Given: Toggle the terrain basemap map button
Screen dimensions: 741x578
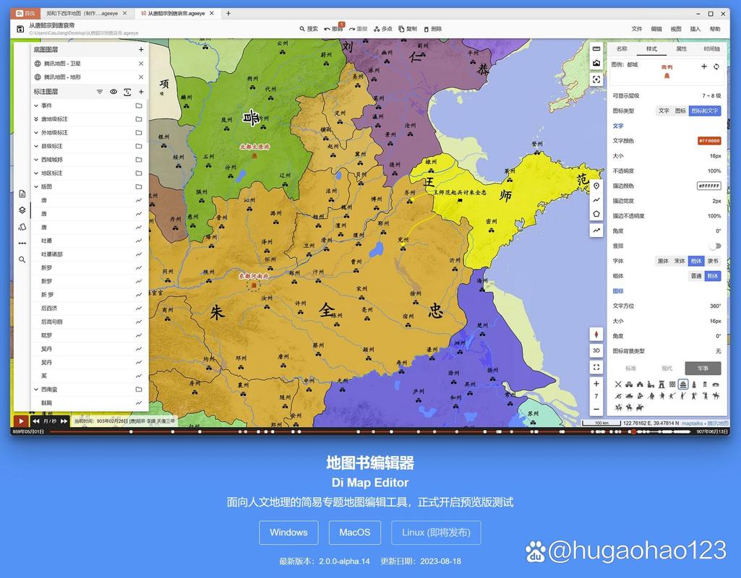Looking at the screenshot, I should [x=596, y=64].
